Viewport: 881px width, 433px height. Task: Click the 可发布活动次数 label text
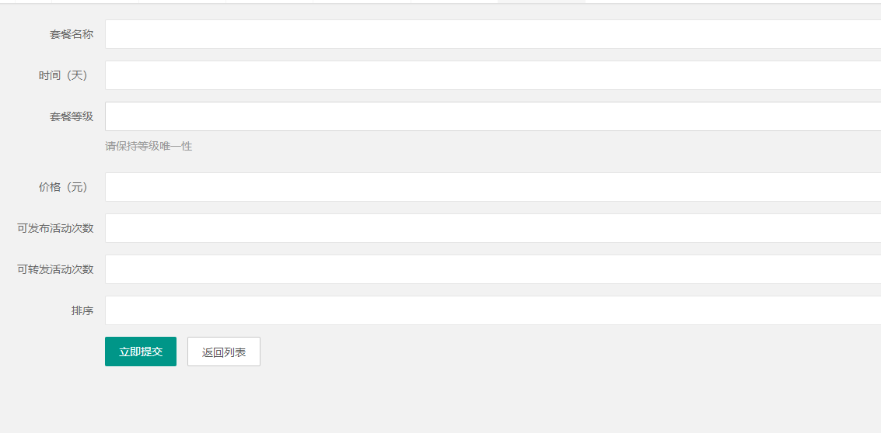click(x=55, y=228)
